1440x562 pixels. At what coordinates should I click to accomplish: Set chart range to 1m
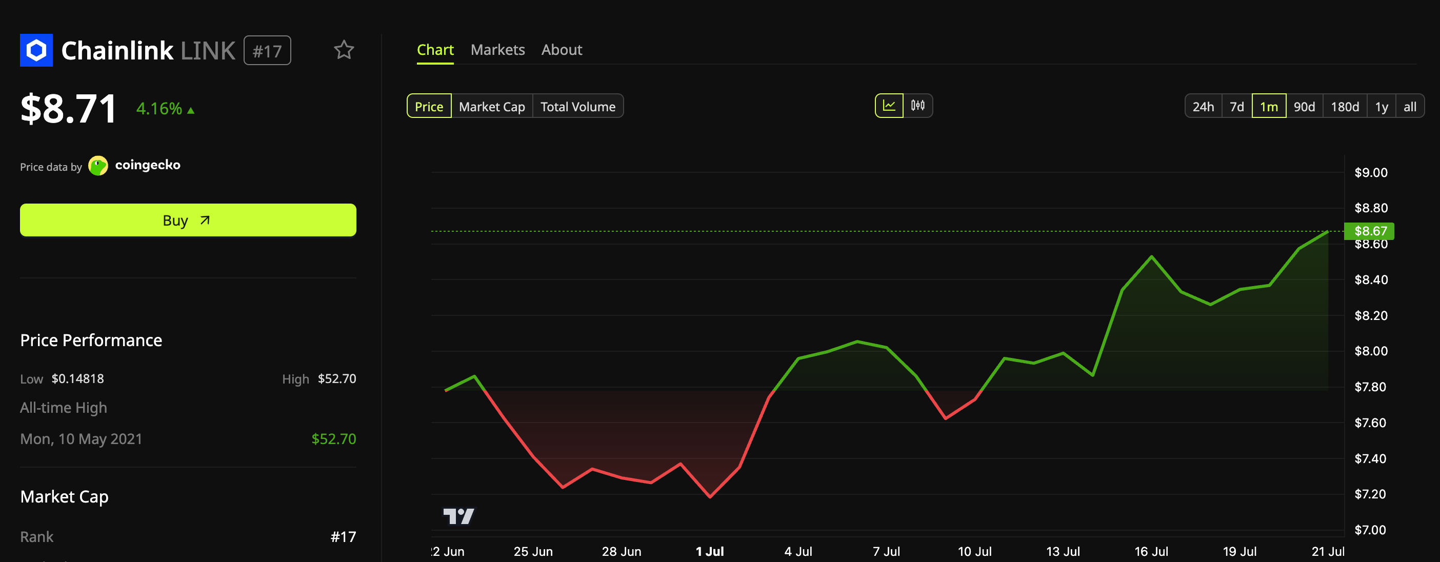pos(1269,106)
